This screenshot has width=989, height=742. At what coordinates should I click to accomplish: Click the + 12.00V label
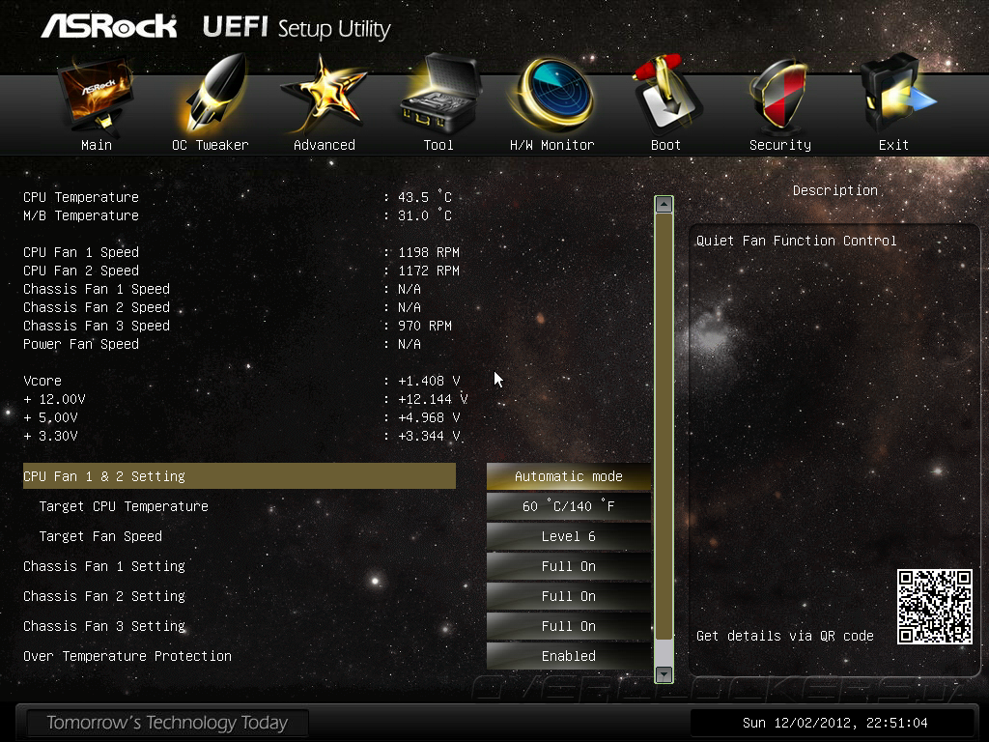[54, 399]
